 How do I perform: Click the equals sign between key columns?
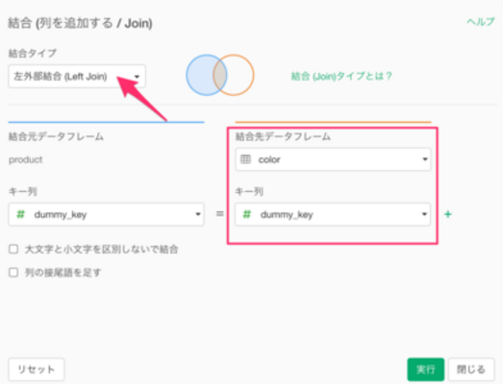point(219,214)
